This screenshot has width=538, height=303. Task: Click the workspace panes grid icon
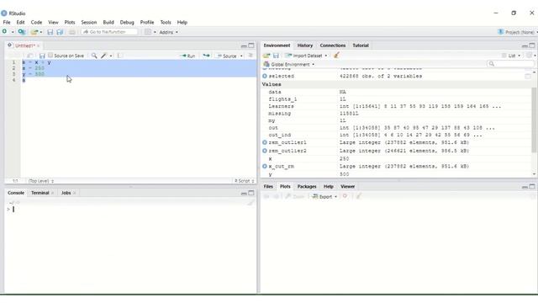tap(148, 32)
